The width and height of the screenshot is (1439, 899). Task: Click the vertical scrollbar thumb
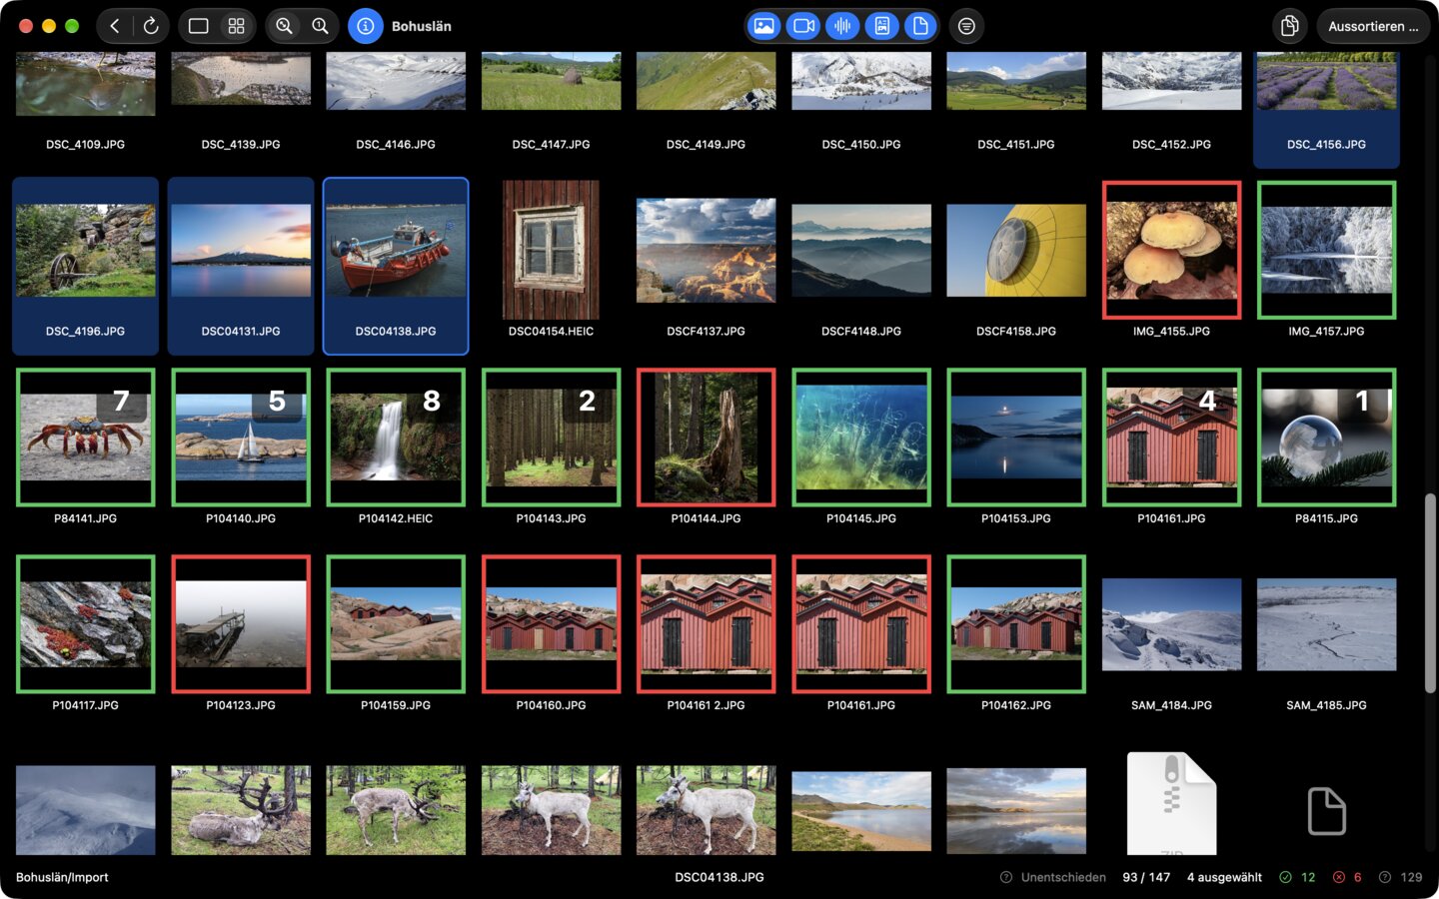1431,592
